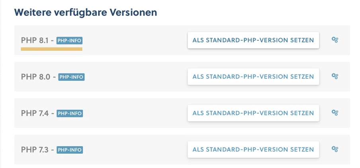This screenshot has height=168, width=360.
Task: Set PHP 8.0 as standard PHP version
Action: (x=253, y=76)
